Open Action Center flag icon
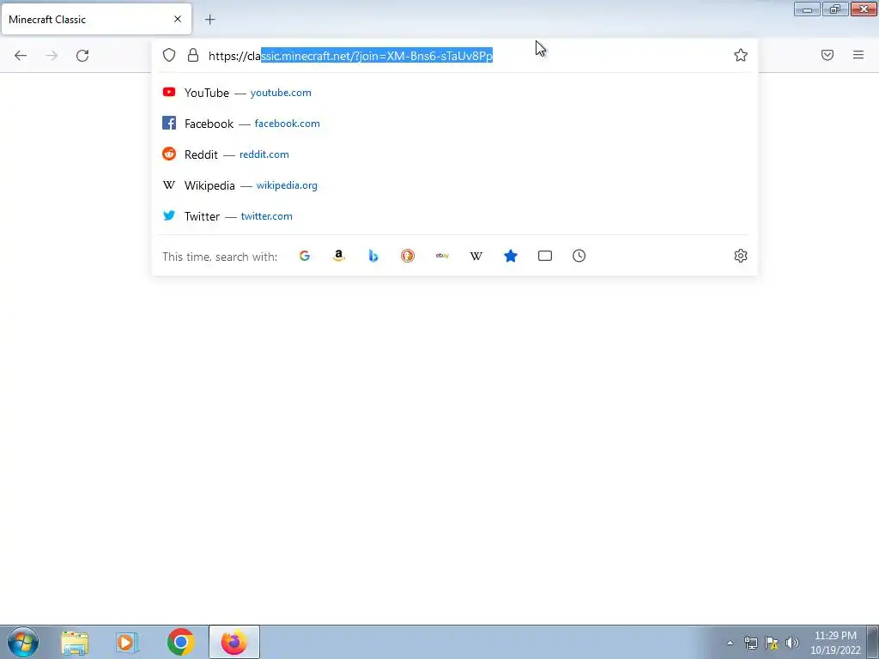Screen dimensions: 879x659 coord(772,643)
